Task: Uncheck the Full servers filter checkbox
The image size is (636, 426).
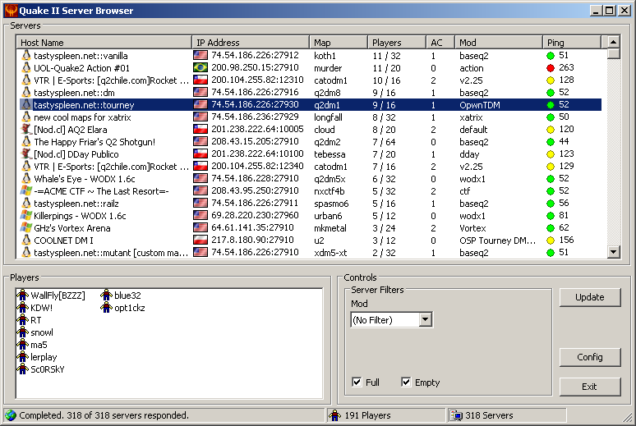Action: pyautogui.click(x=357, y=382)
